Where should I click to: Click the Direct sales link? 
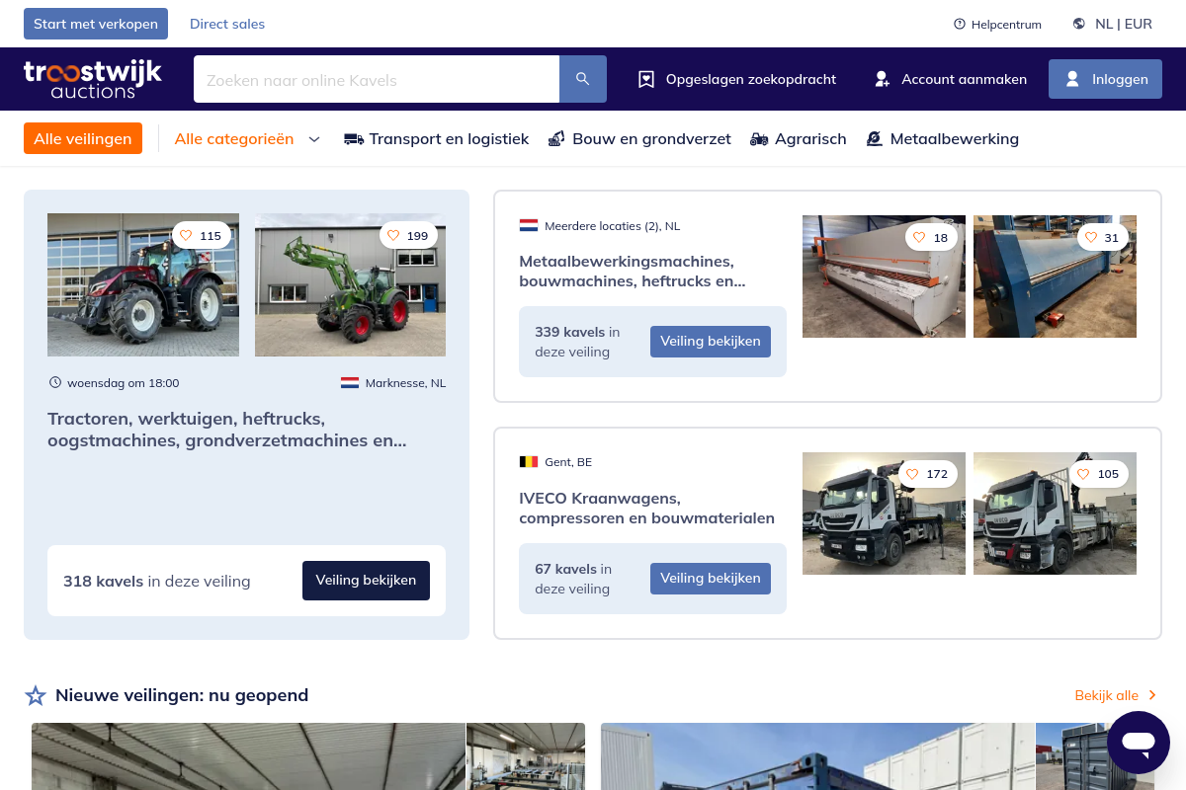(227, 24)
